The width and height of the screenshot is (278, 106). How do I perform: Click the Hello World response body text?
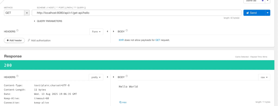[x=128, y=87]
